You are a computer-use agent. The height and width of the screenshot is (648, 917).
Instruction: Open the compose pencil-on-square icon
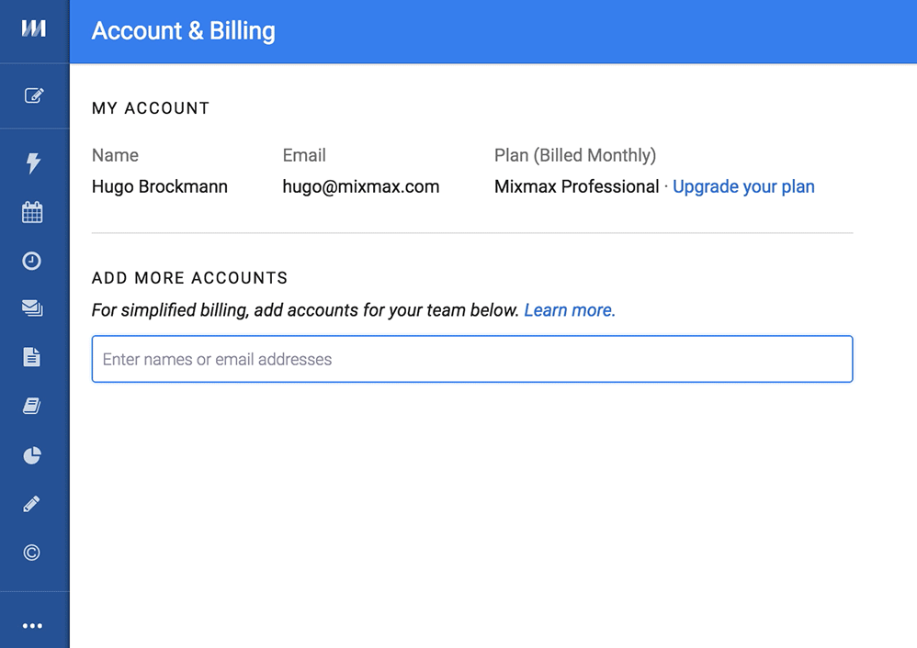[x=34, y=95]
